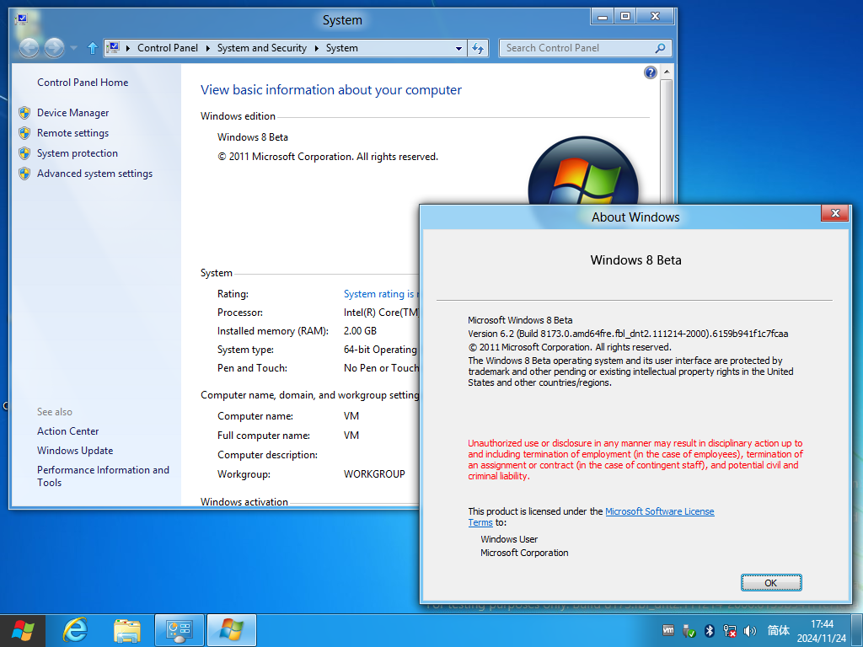Image resolution: width=863 pixels, height=647 pixels.
Task: Expand chevron before Control Panel breadcrumb
Action: click(x=128, y=48)
